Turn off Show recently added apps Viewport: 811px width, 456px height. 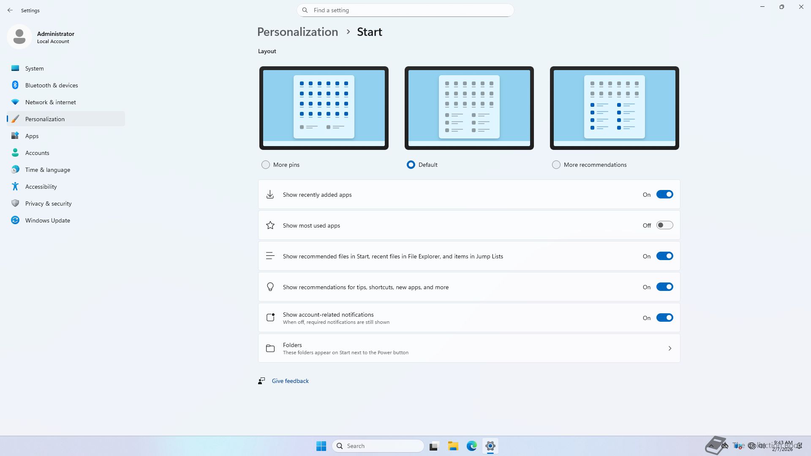[x=664, y=195]
